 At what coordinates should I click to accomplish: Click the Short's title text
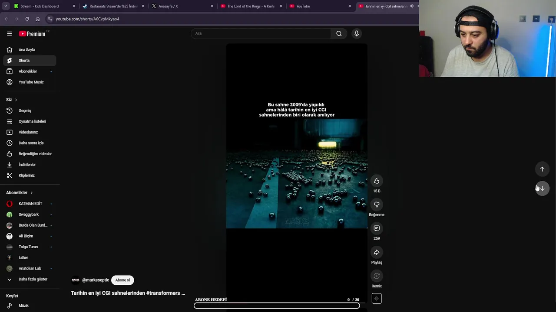tap(128, 293)
